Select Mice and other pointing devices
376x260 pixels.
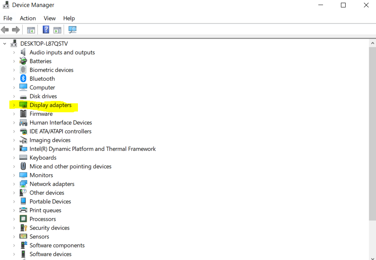71,166
